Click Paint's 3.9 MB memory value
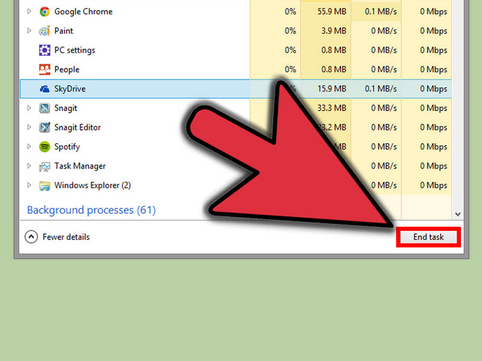Image resolution: width=482 pixels, height=361 pixels. coord(334,31)
